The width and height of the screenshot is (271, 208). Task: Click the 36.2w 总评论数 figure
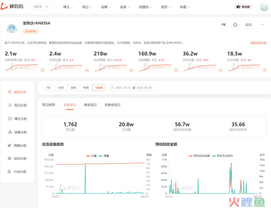click(190, 54)
